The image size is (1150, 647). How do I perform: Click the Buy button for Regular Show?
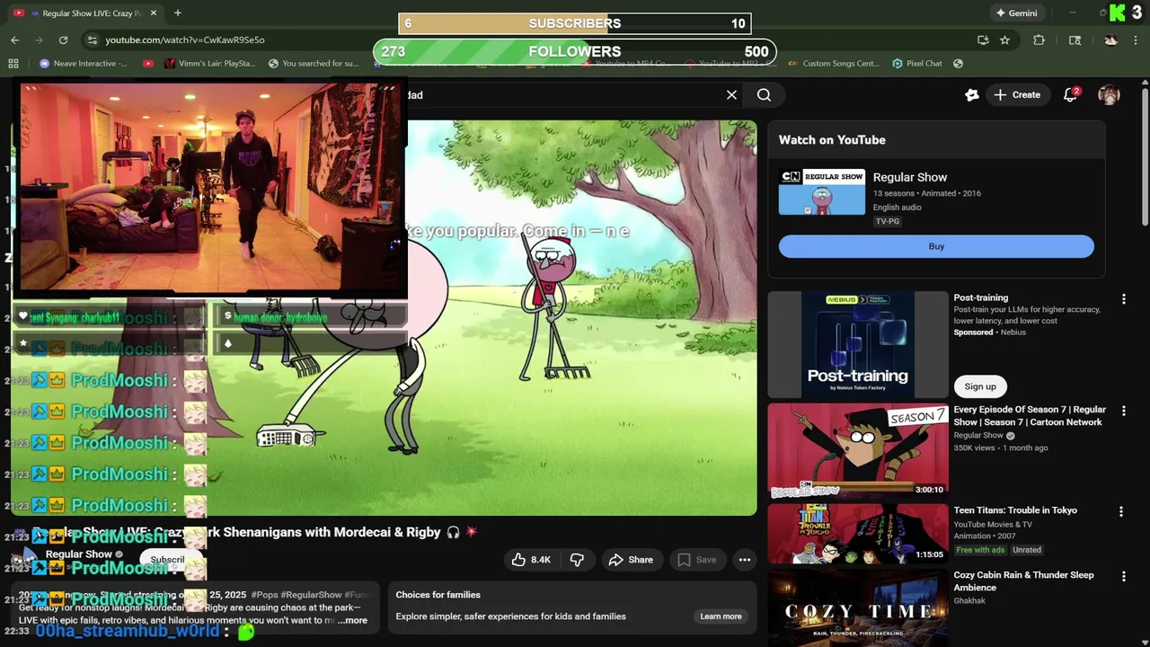click(x=936, y=246)
